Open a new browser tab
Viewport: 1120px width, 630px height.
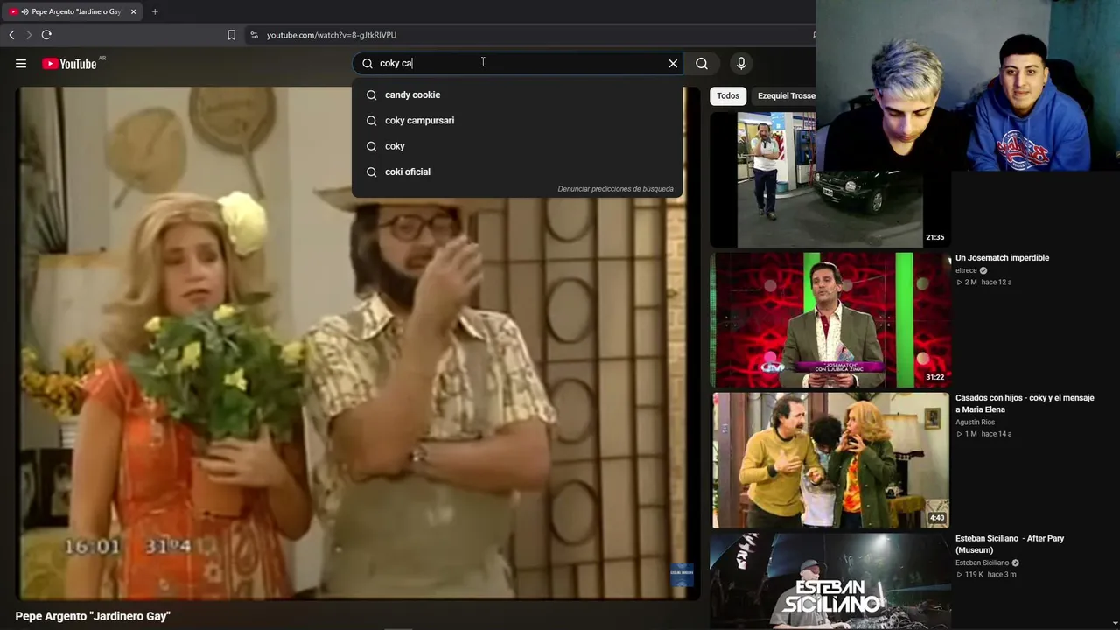pyautogui.click(x=155, y=11)
